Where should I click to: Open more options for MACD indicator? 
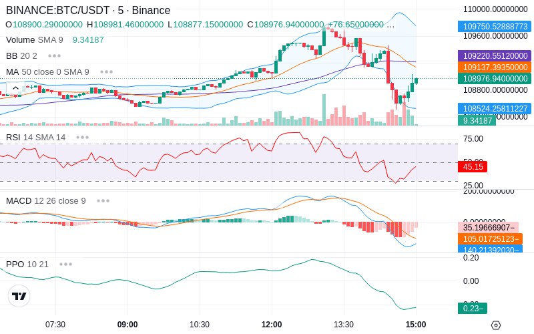(103, 201)
